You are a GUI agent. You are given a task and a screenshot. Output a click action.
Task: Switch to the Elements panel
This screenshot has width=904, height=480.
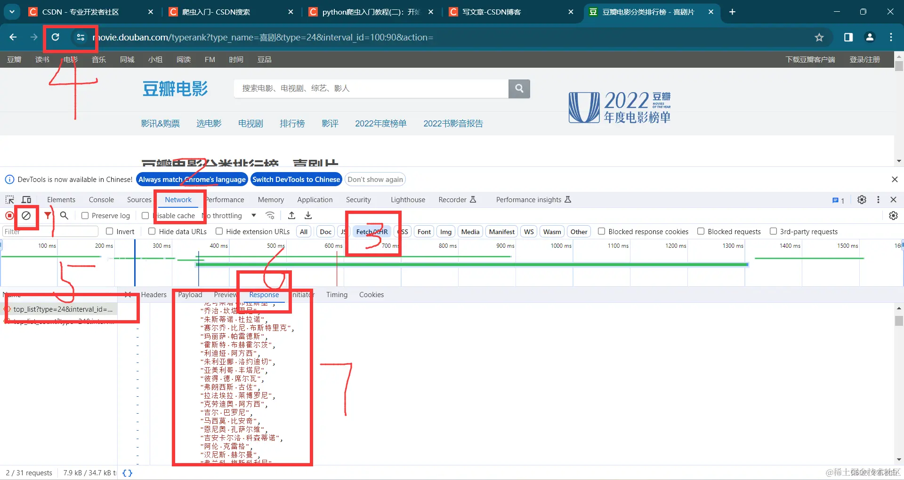(61, 200)
